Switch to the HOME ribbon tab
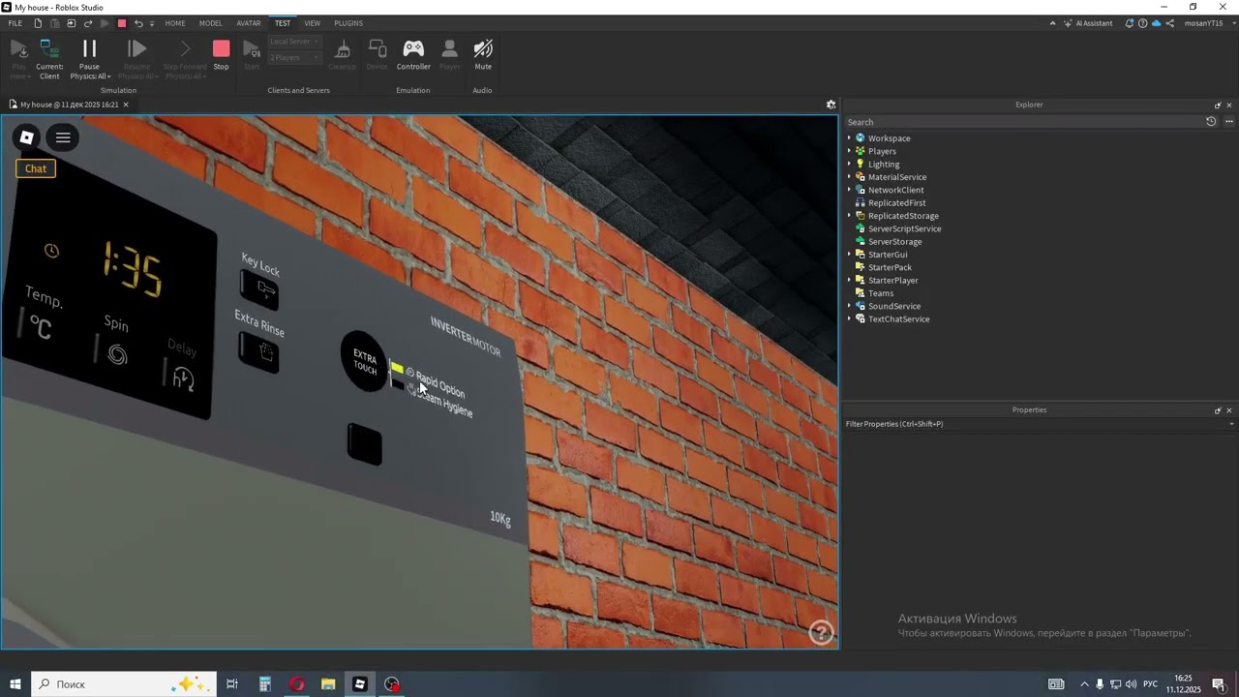The width and height of the screenshot is (1239, 697). (x=175, y=23)
